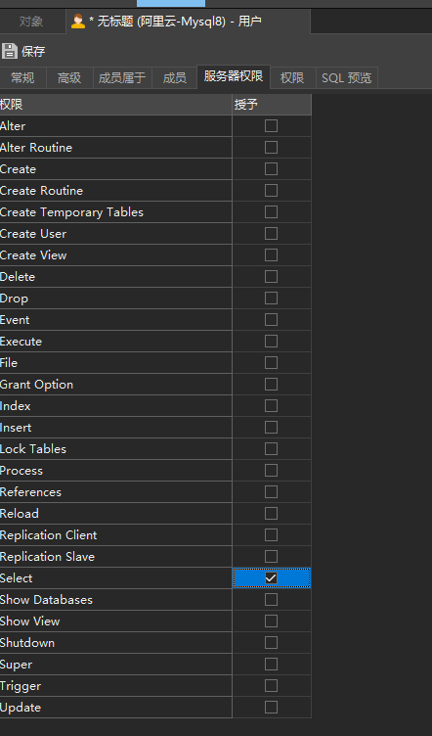Grant the Delete privilege checkbox
432x736 pixels.
pyautogui.click(x=271, y=277)
